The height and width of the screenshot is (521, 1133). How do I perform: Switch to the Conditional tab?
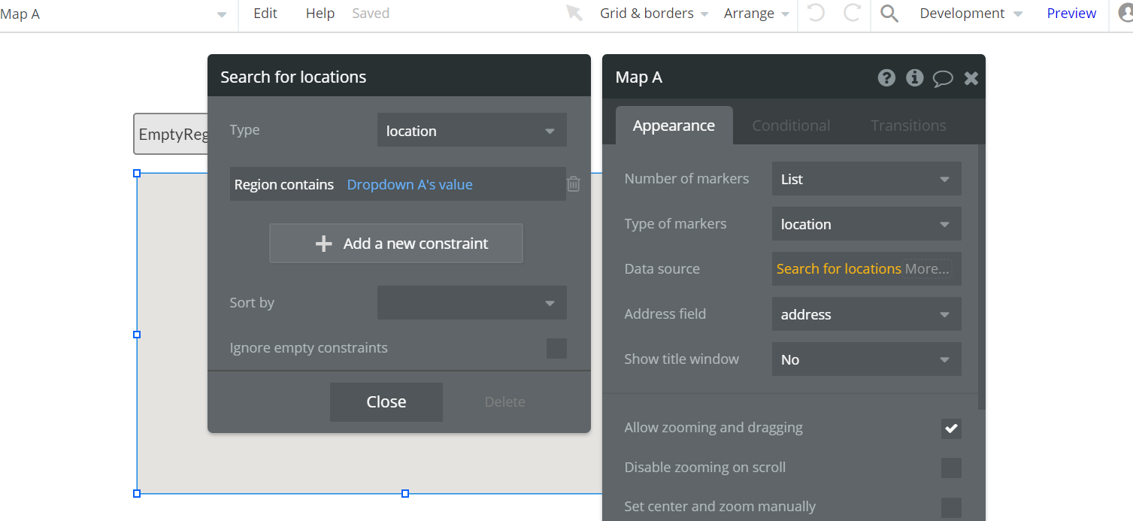click(791, 126)
